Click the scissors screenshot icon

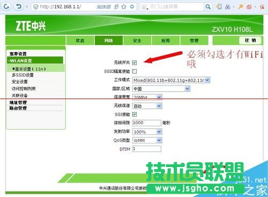[x=228, y=7]
